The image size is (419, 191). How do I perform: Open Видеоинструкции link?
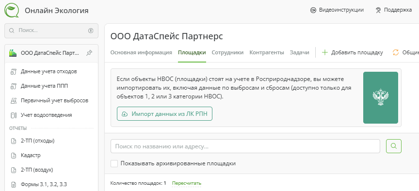pyautogui.click(x=337, y=10)
